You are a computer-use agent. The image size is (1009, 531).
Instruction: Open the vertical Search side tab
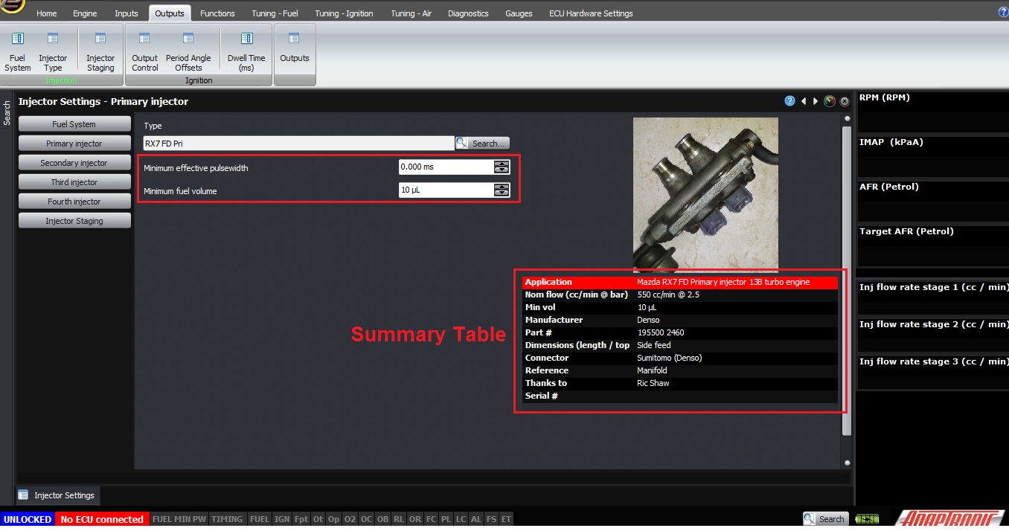click(x=7, y=113)
